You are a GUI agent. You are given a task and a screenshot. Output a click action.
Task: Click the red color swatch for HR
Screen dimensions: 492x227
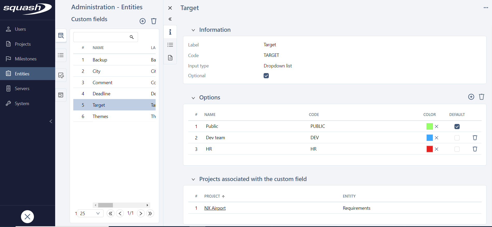pos(429,149)
